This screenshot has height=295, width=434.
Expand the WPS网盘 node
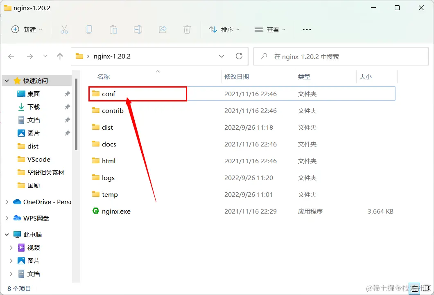coord(7,218)
